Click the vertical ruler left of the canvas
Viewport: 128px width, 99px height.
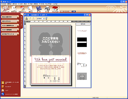(x=25, y=55)
